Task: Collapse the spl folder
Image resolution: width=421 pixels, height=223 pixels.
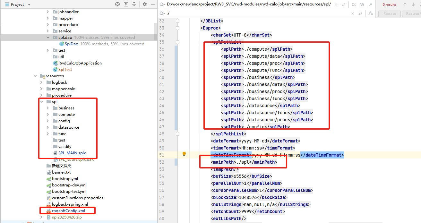Action: [41, 102]
